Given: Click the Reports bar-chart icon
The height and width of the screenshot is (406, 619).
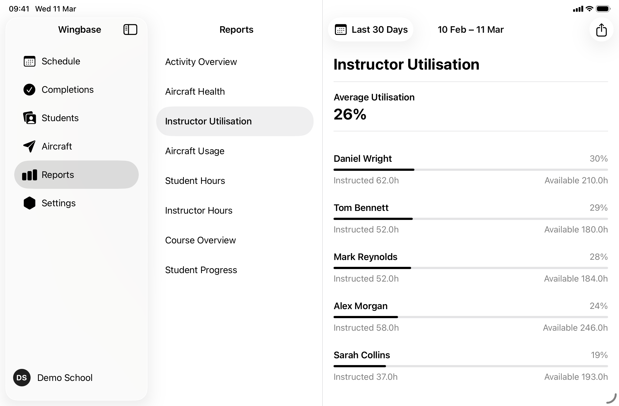Looking at the screenshot, I should click(x=30, y=175).
